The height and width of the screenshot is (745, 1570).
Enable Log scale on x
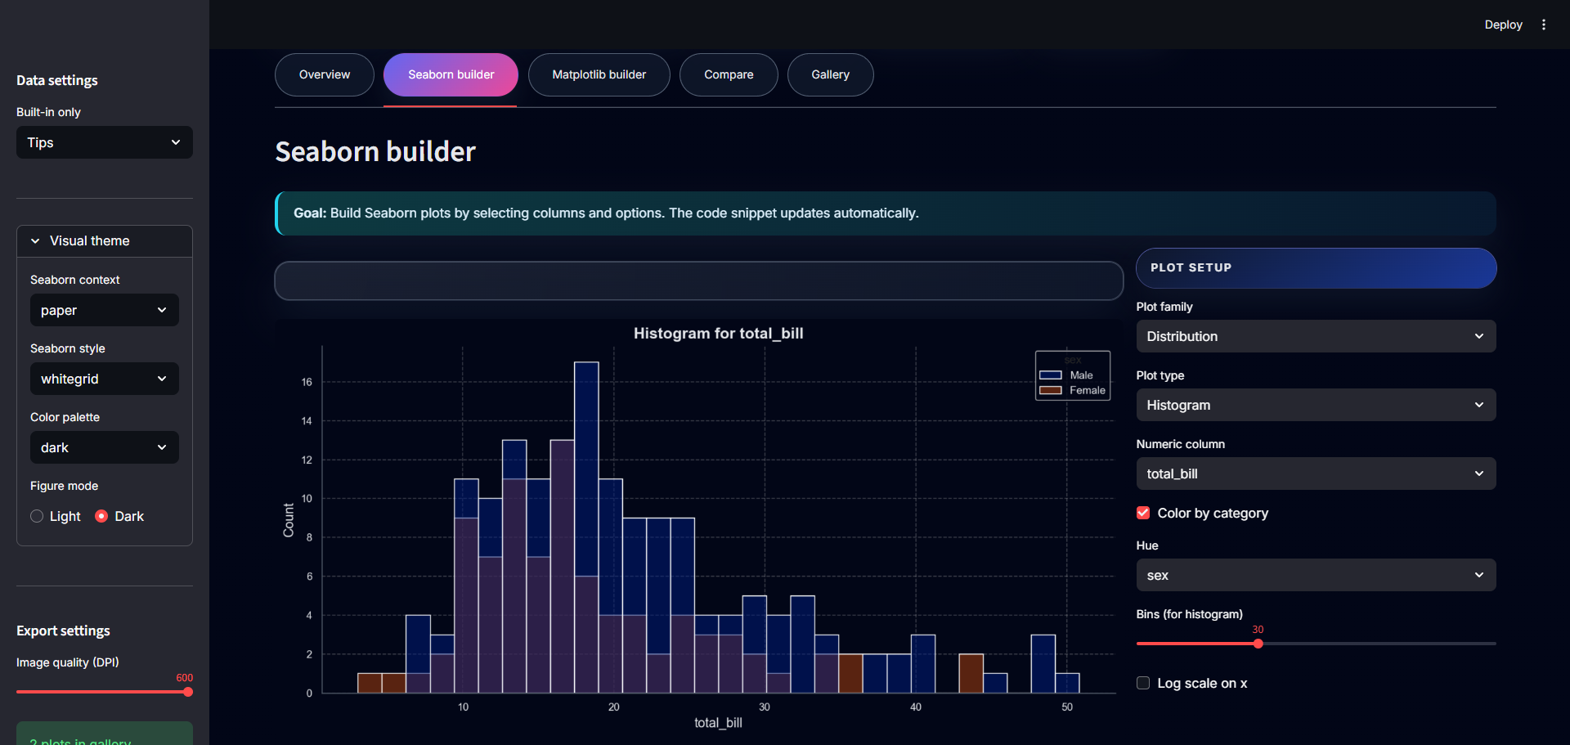pos(1143,683)
